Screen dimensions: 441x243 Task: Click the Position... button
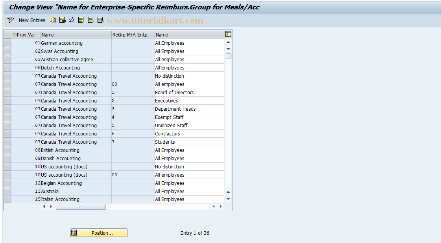pos(99,233)
